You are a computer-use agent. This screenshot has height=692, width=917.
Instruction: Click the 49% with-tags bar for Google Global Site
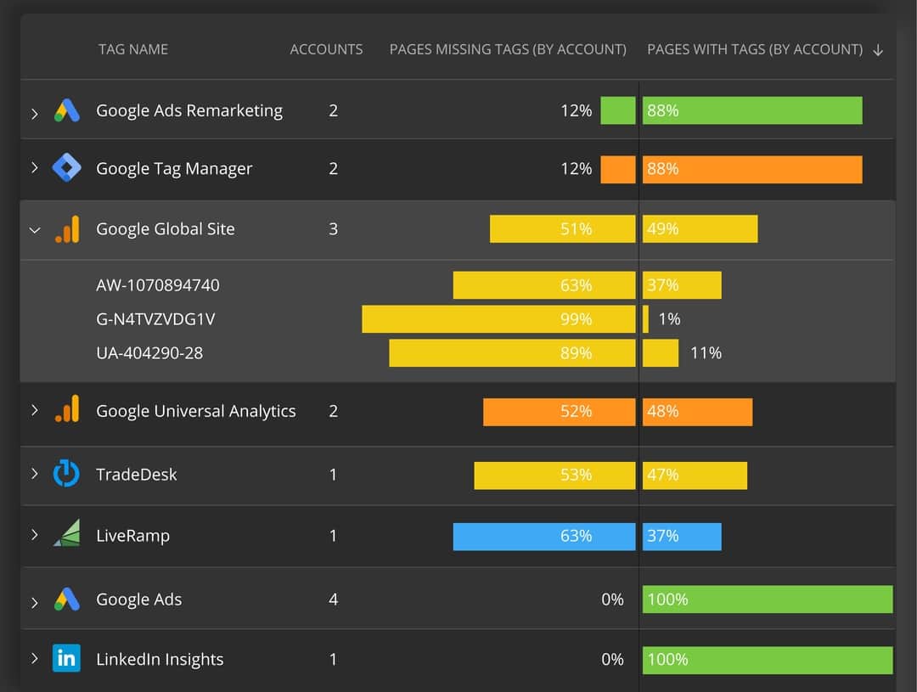coord(700,228)
